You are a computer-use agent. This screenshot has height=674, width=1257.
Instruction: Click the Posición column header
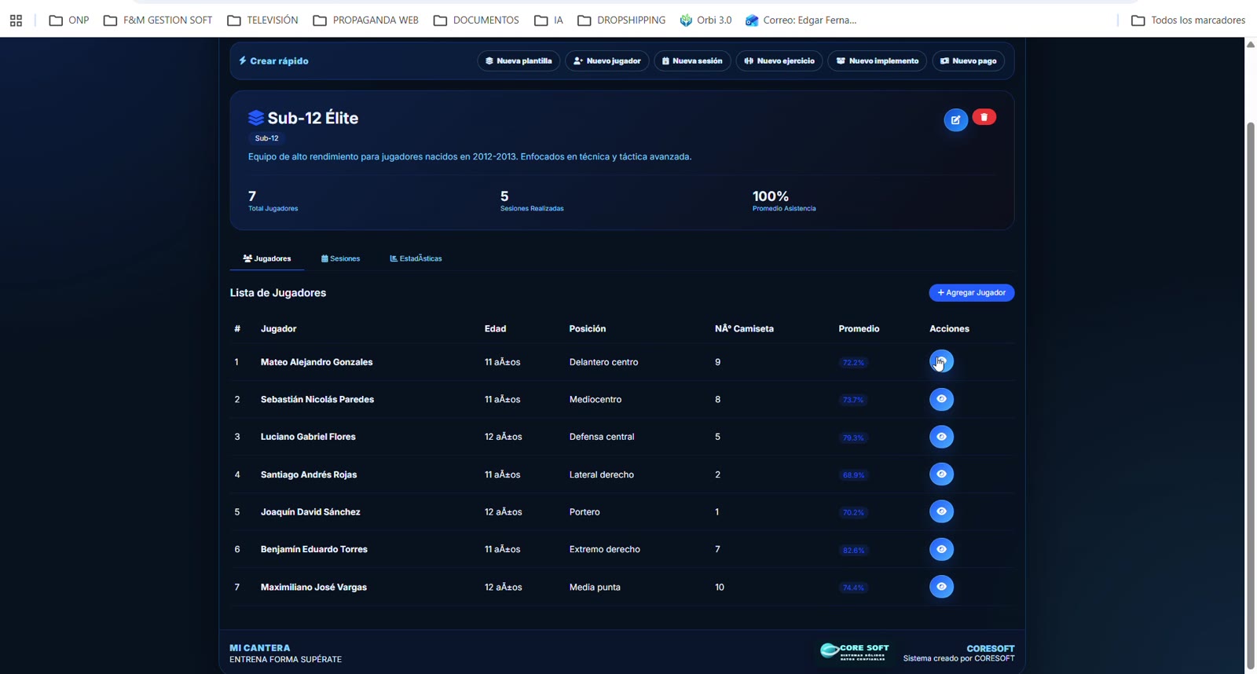588,328
